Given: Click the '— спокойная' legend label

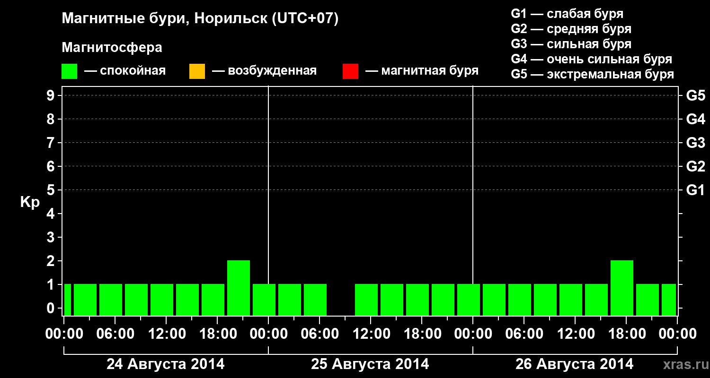Looking at the screenshot, I should click(125, 71).
